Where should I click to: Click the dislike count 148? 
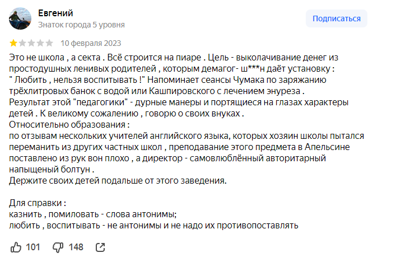coord(76,247)
